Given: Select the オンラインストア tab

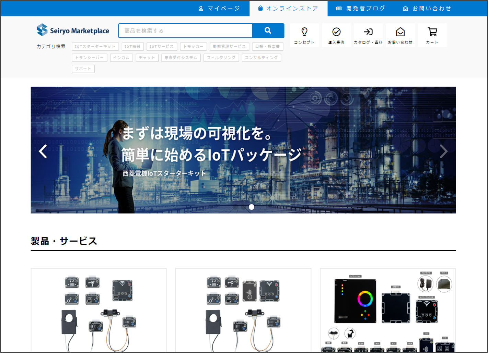Looking at the screenshot, I should 288,9.
